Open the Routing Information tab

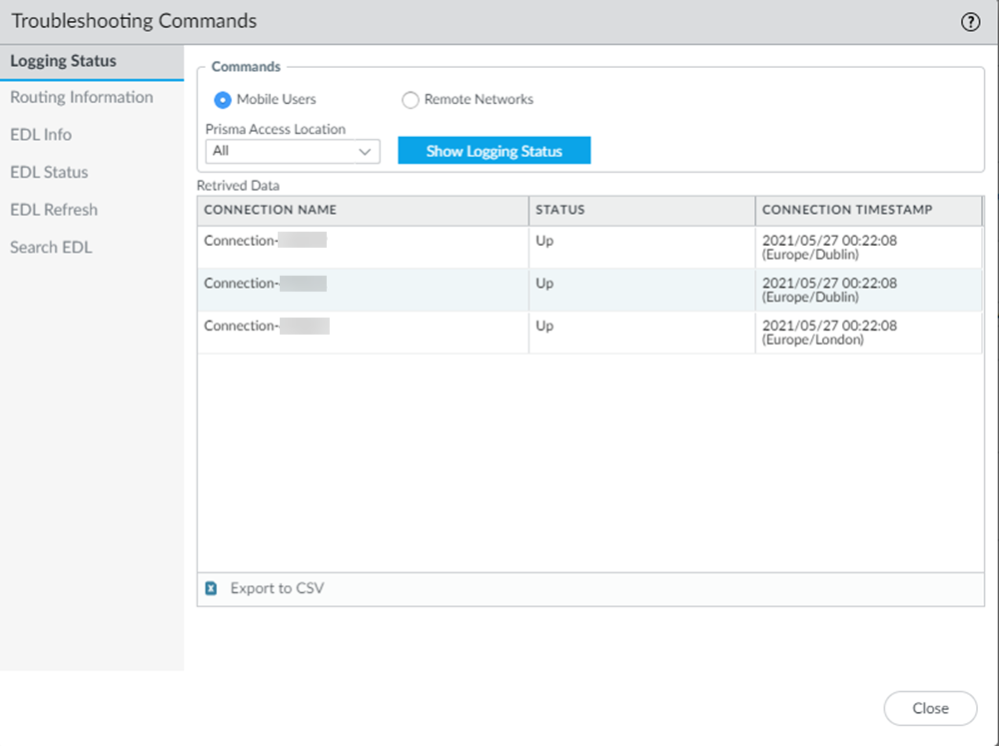(x=81, y=97)
